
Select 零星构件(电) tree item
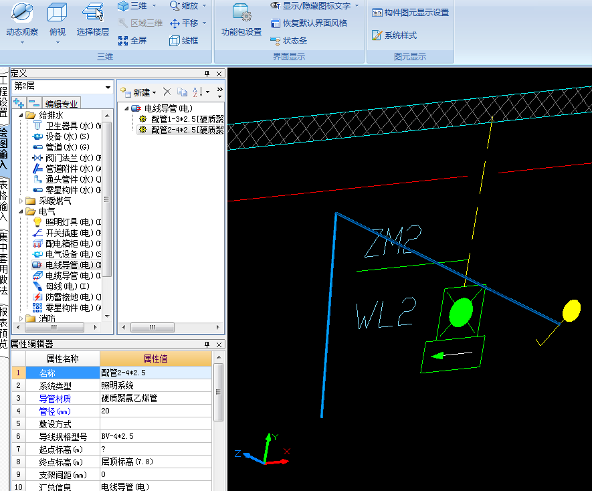tap(67, 308)
